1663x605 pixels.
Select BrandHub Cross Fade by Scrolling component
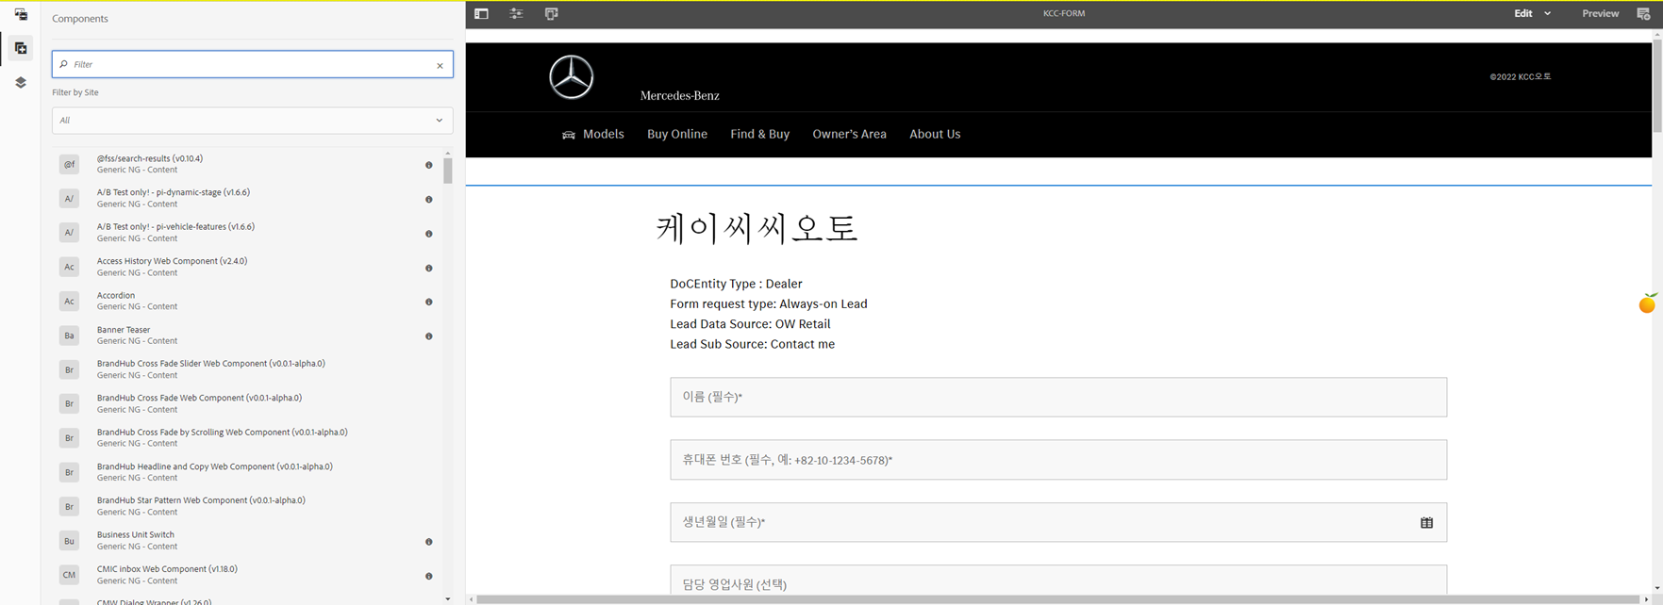pyautogui.click(x=223, y=433)
